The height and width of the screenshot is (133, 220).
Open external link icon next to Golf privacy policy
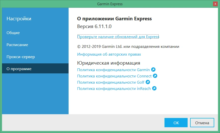148,82
